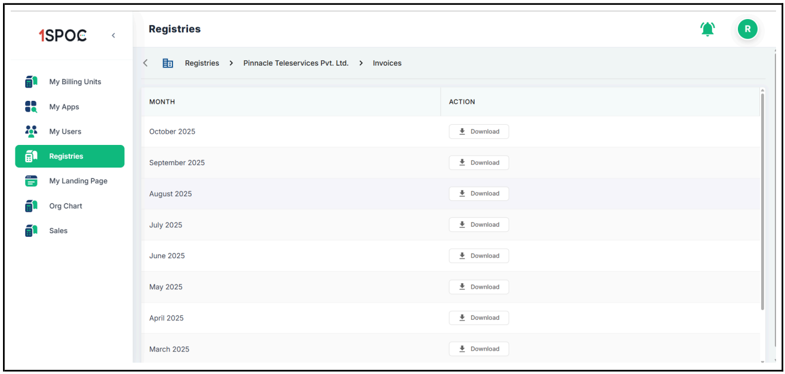Click the My Apps sidebar icon

31,107
